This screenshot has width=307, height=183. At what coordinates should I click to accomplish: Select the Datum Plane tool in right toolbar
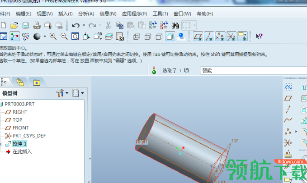(288, 98)
